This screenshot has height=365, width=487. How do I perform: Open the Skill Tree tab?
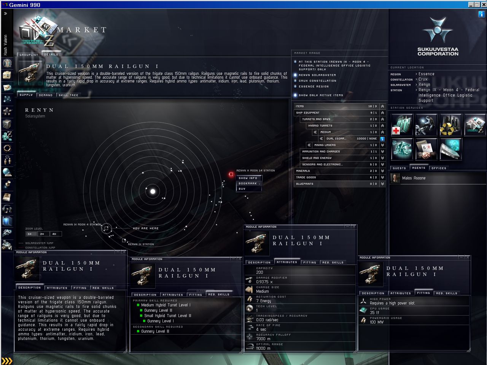point(68,95)
